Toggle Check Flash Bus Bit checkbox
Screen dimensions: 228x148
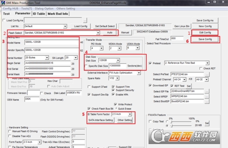pyautogui.click(x=89, y=108)
